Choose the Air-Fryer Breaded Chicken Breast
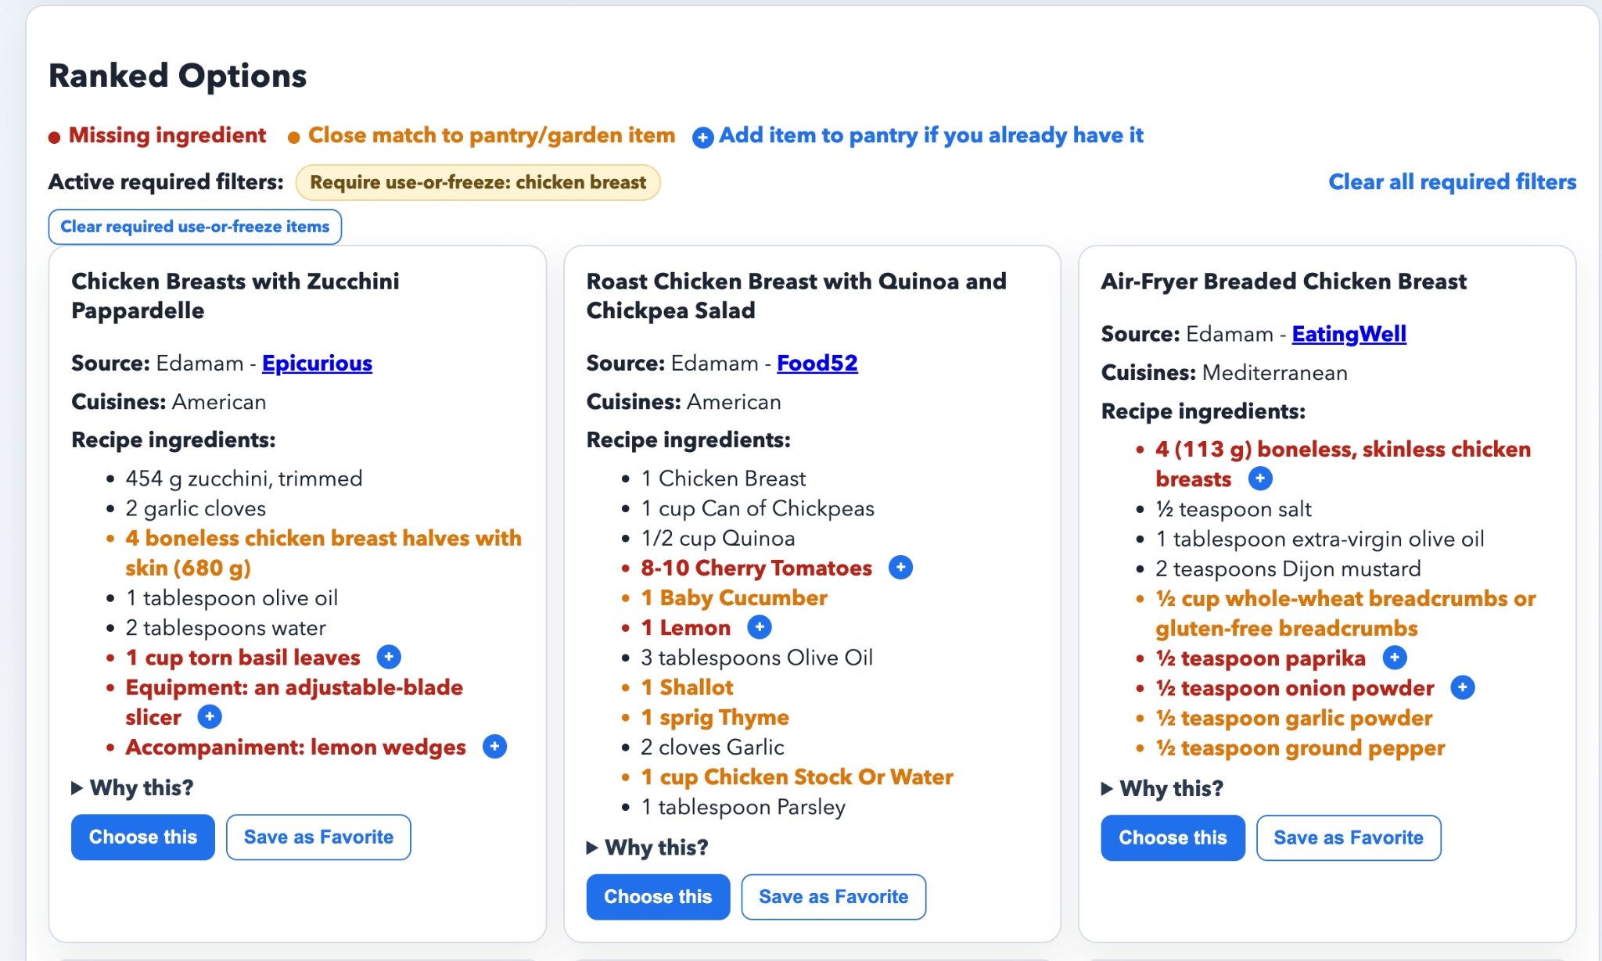The height and width of the screenshot is (961, 1602). 1173,838
